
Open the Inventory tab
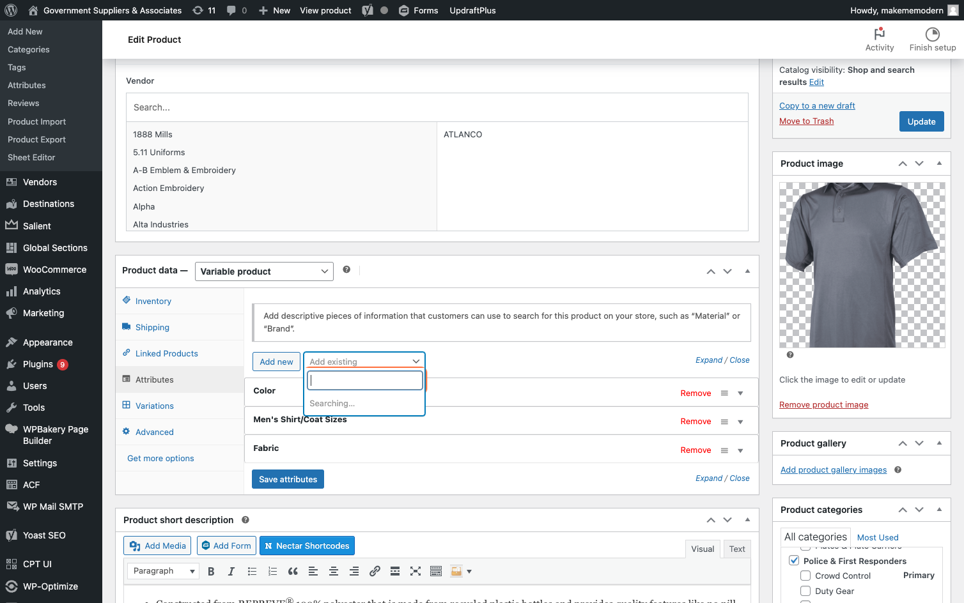(x=153, y=301)
